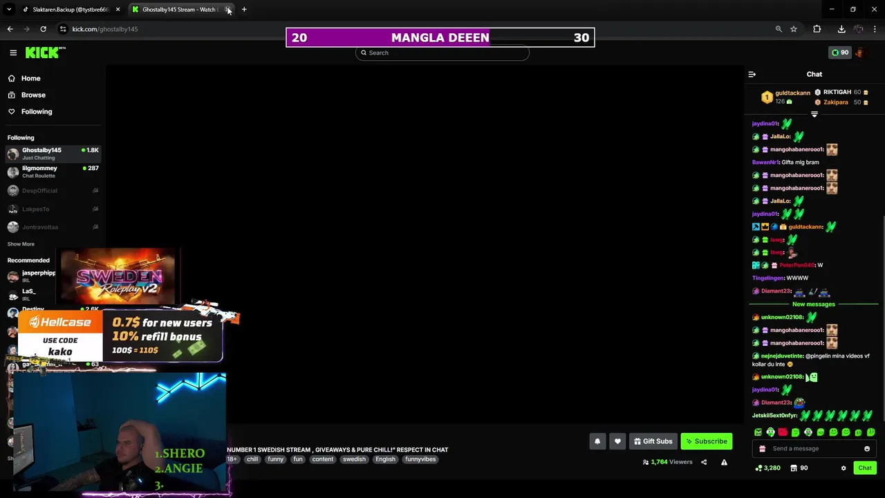Report the stream warning icon
Screen dimensions: 885x498
point(724,462)
